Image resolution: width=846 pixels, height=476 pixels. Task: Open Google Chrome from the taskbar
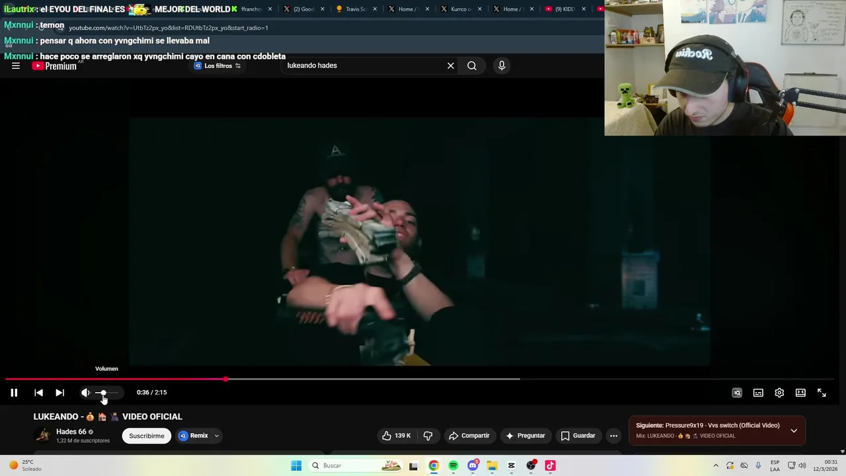[x=434, y=465]
